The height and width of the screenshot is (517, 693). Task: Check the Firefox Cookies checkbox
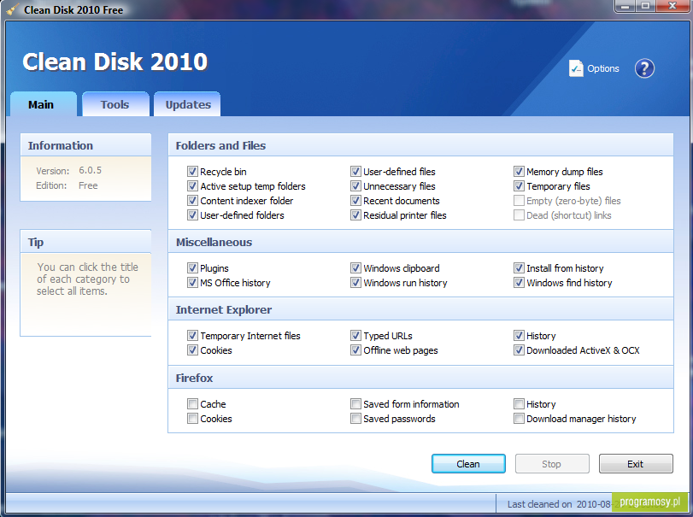(192, 419)
